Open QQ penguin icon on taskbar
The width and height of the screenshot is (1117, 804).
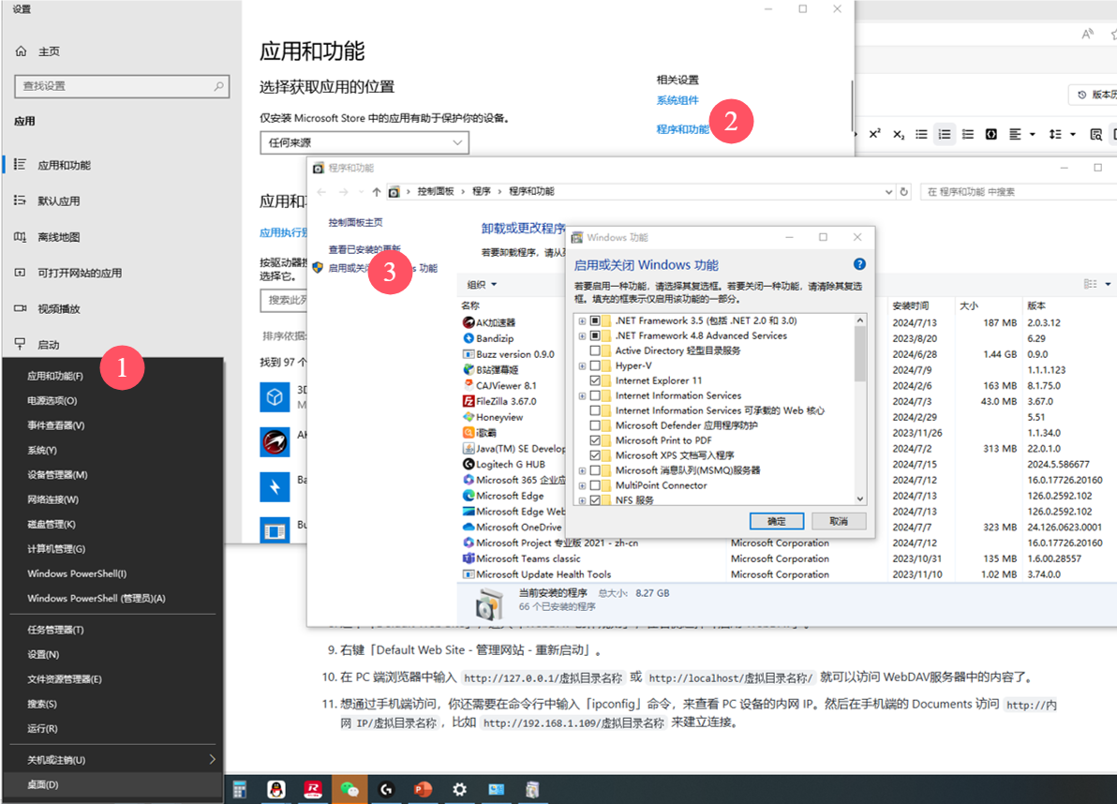[x=276, y=789]
